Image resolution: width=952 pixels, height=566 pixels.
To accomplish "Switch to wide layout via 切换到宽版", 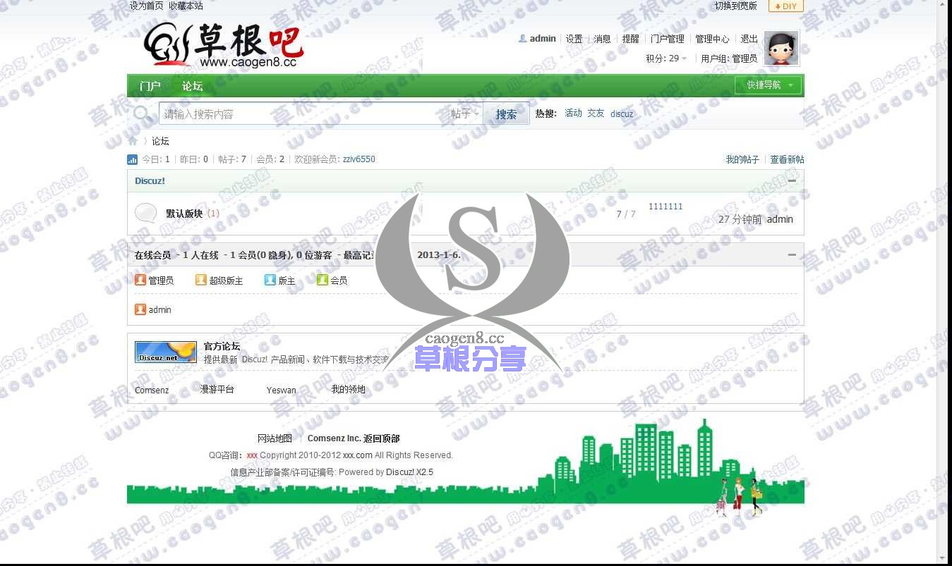I will (736, 6).
